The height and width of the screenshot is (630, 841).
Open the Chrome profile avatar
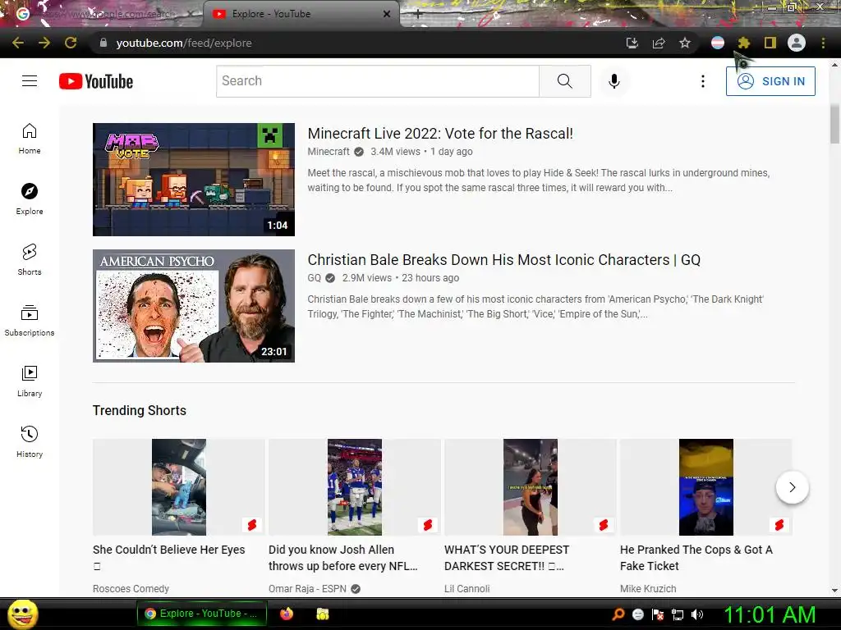pos(797,43)
